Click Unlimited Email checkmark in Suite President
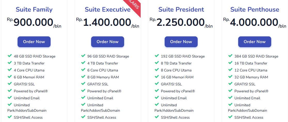Viewport: 288px width, 122px height. pyautogui.click(x=157, y=97)
